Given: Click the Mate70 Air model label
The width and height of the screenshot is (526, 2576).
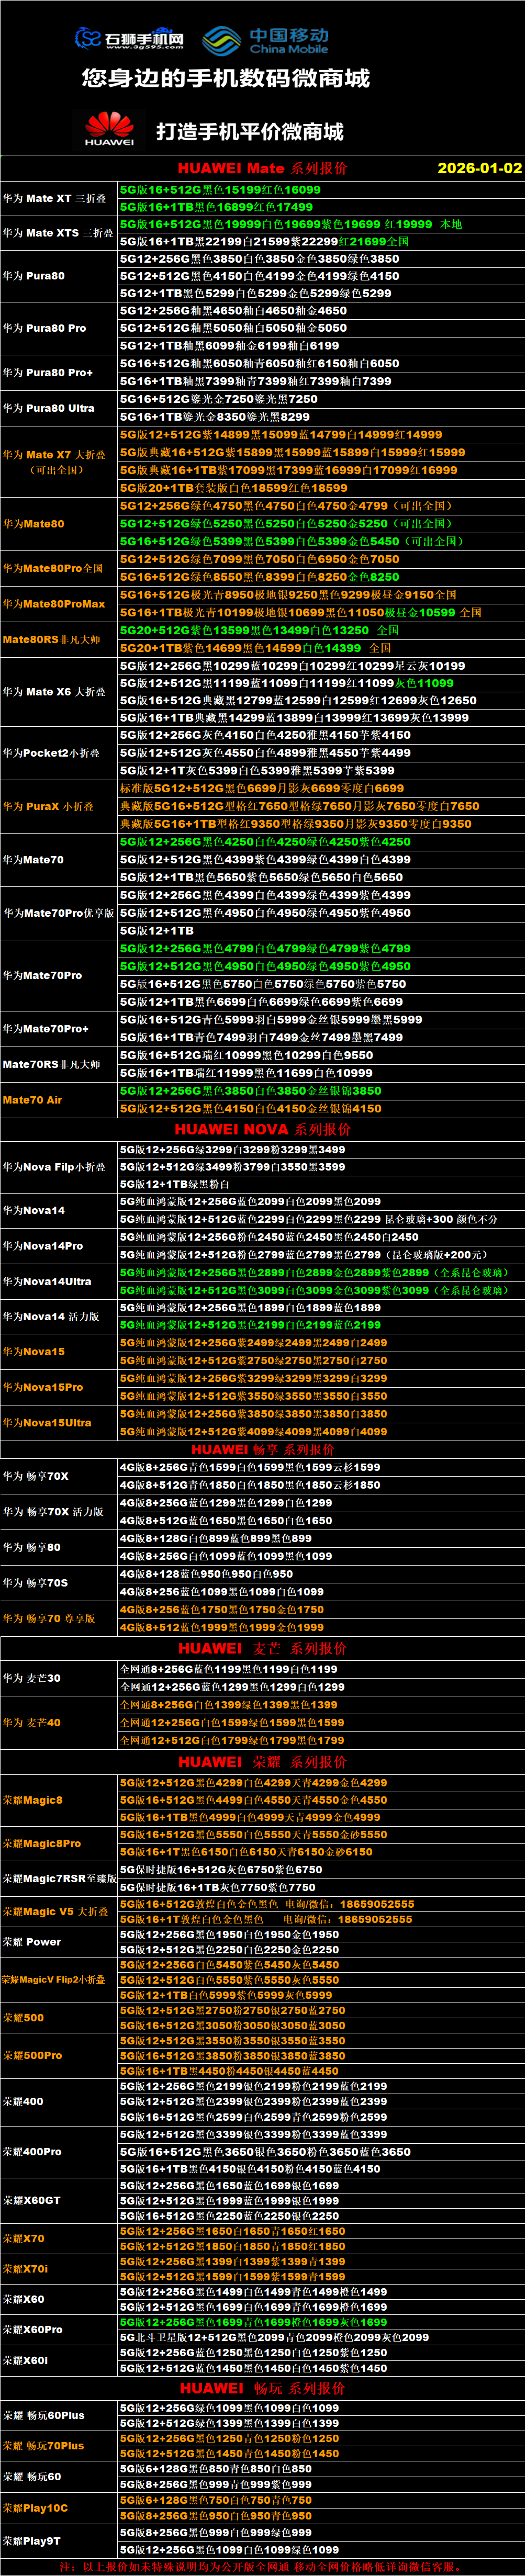Looking at the screenshot, I should coord(32,1099).
